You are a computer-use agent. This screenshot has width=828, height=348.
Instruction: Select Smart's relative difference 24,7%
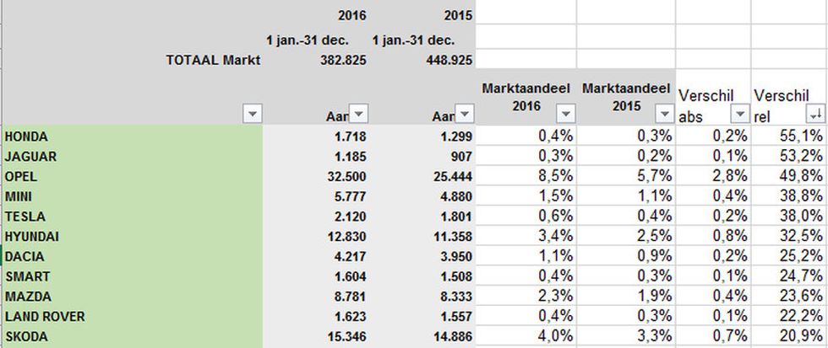(801, 276)
